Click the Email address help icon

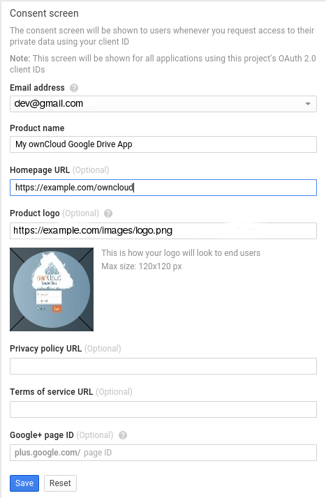[74, 88]
